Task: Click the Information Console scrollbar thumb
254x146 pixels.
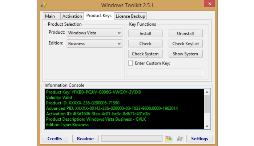Action: (207, 104)
